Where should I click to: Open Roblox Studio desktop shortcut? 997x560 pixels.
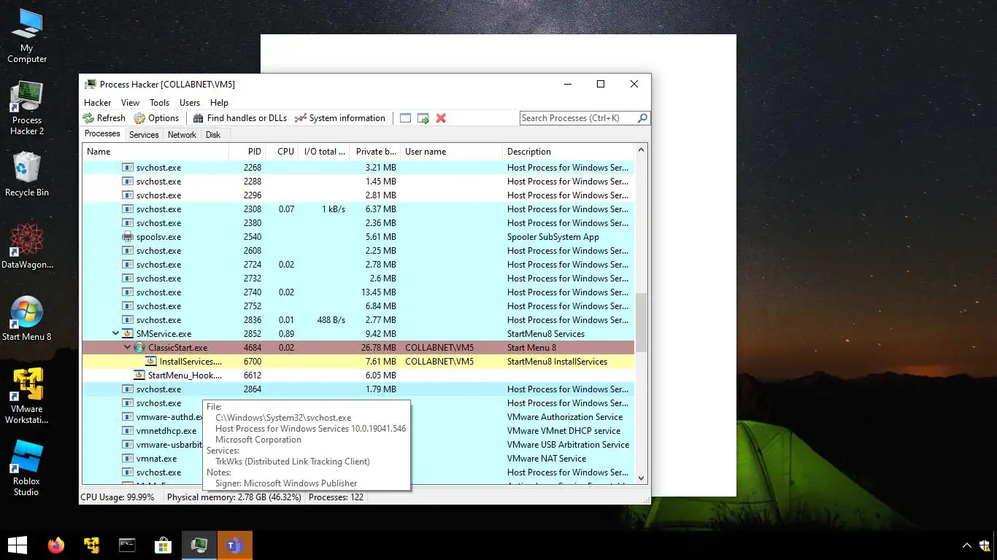pos(27,468)
